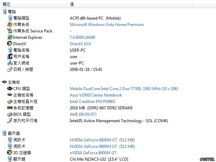Screen dimensions: 216x162
Task: Click the bottom 顯示器 monitor row icon
Action: tap(10, 159)
